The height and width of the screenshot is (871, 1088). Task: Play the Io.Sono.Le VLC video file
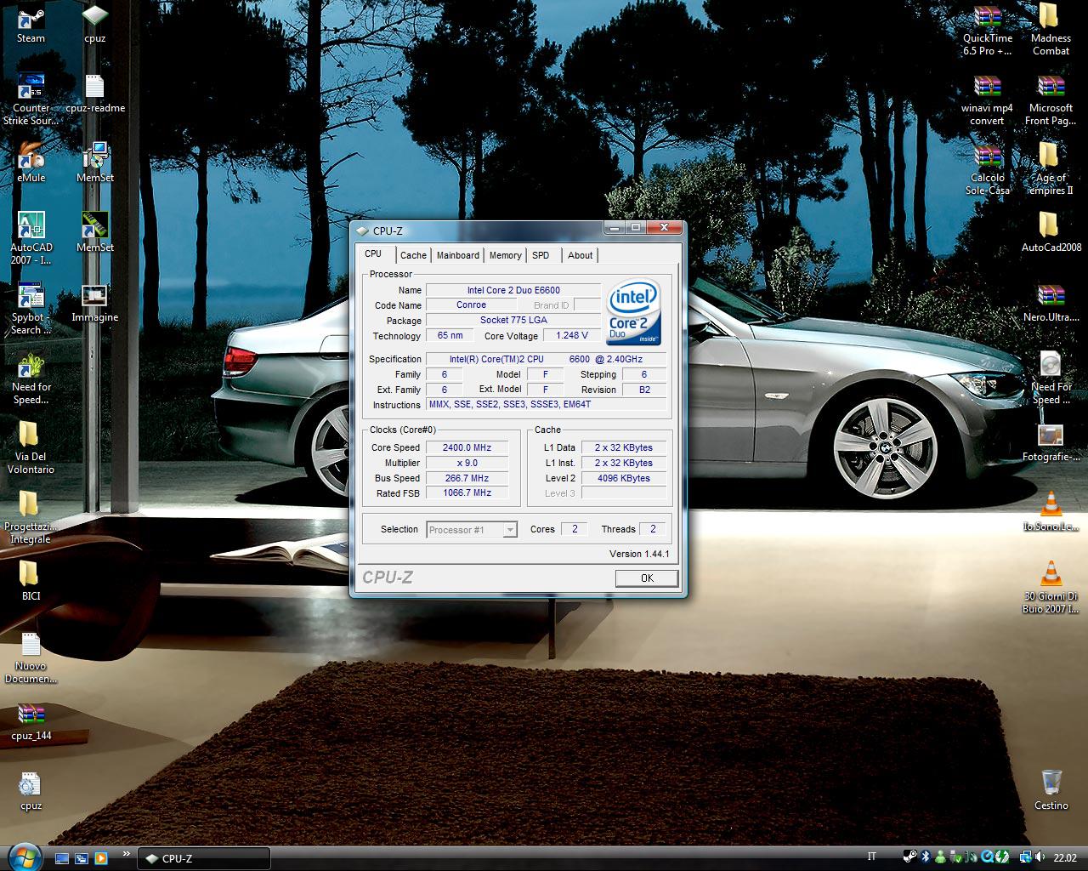1051,512
